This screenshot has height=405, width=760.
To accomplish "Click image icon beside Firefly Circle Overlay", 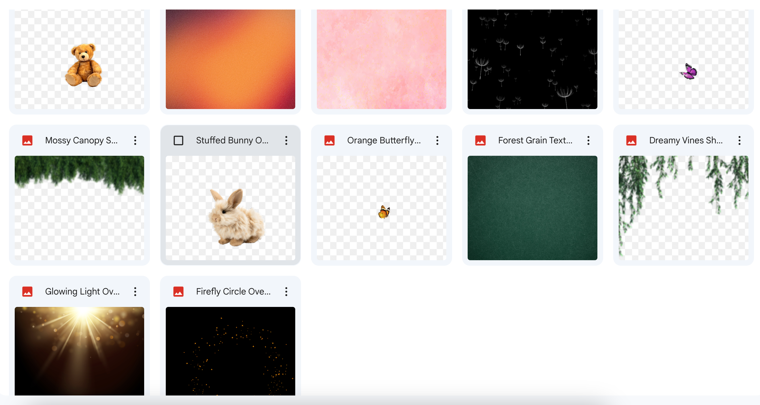I will click(178, 292).
